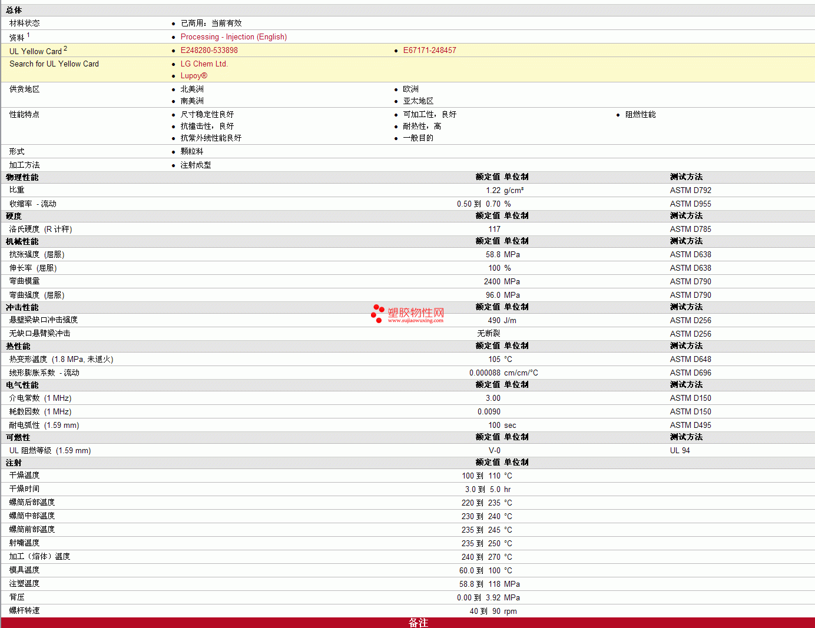
Task: Open UL Yellow Card link E67171-248457
Action: coord(430,51)
